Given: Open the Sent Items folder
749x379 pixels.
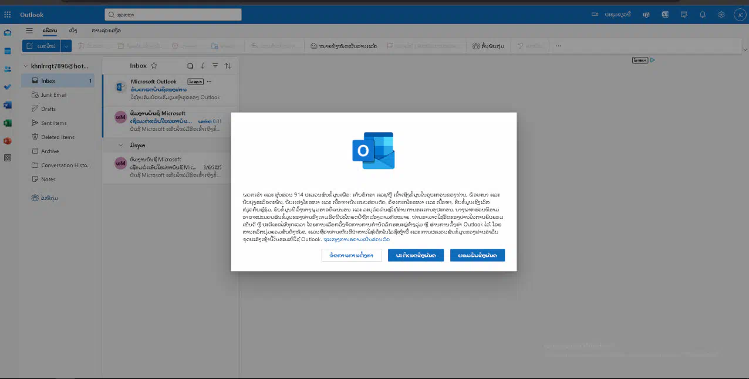Looking at the screenshot, I should (x=58, y=123).
